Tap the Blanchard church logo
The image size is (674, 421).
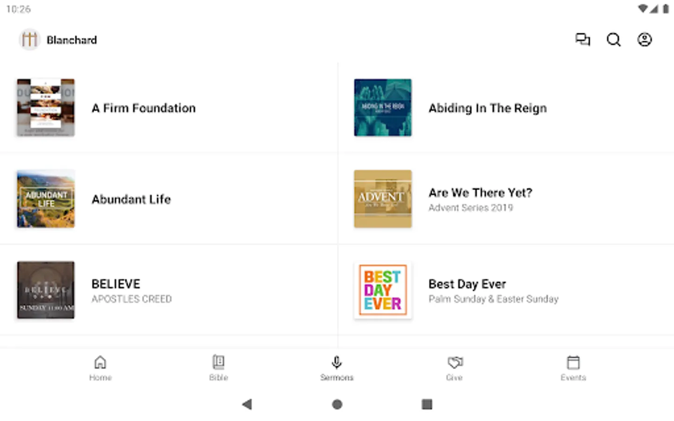point(29,40)
